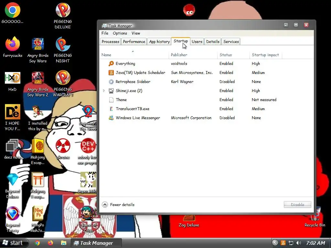Select the PEGGING WARCRAFT desktop icon
Image resolution: width=331 pixels, height=248 pixels.
pos(63,78)
